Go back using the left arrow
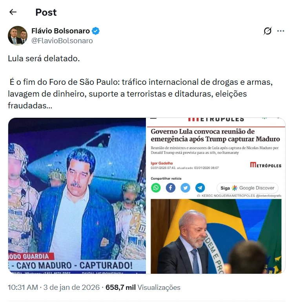This screenshot has width=293, height=302. click(13, 12)
